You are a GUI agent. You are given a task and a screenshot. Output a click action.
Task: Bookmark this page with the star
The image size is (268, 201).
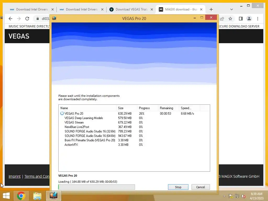coord(230,19)
